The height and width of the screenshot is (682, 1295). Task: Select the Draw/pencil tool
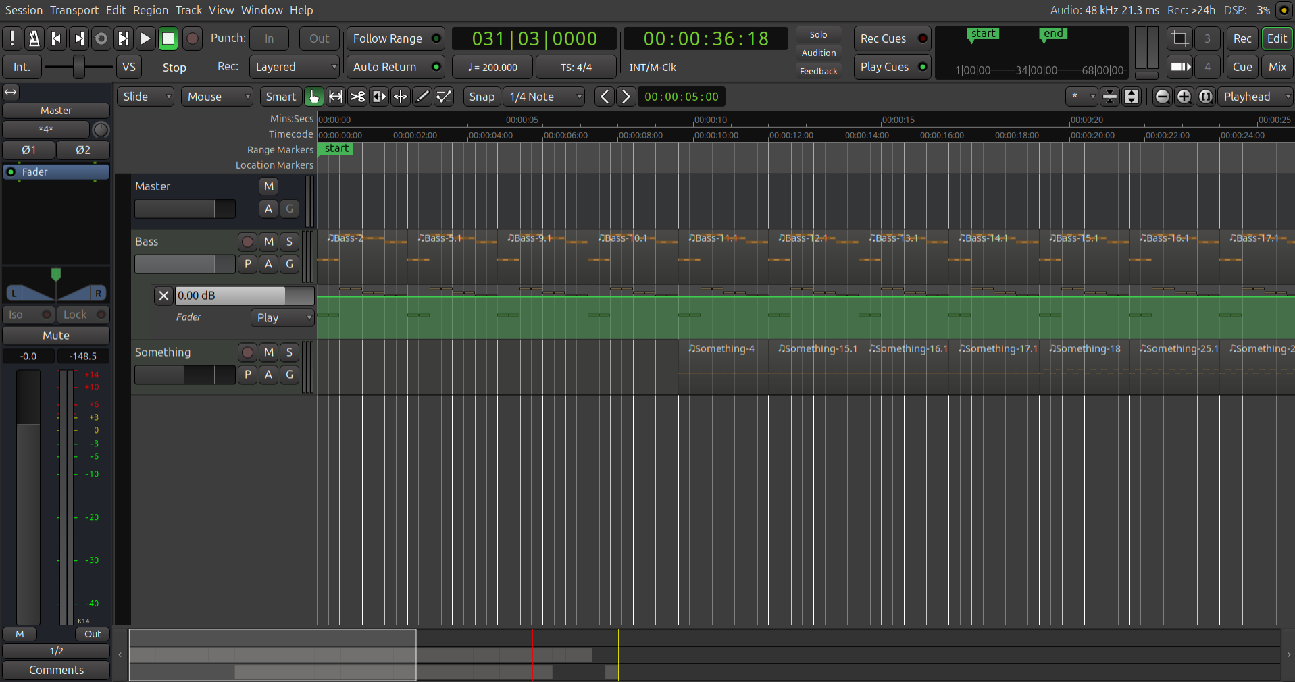point(422,97)
